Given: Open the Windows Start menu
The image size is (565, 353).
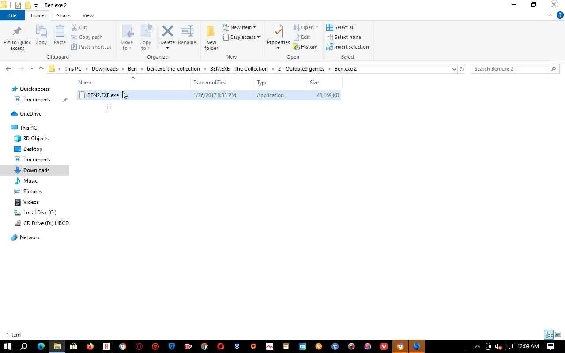Looking at the screenshot, I should 8,346.
